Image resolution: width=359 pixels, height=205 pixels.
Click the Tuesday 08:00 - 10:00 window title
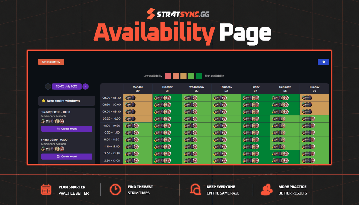[x=56, y=112]
